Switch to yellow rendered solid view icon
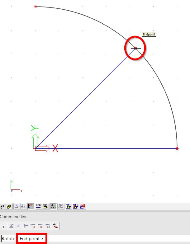Viewport: 190px width, 244px height. tap(9, 207)
